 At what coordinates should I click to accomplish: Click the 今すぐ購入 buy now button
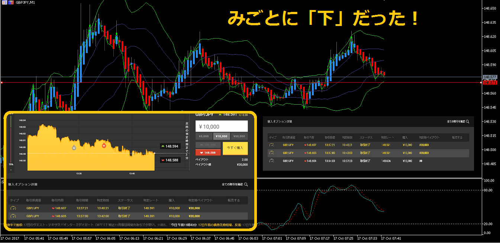[235, 148]
